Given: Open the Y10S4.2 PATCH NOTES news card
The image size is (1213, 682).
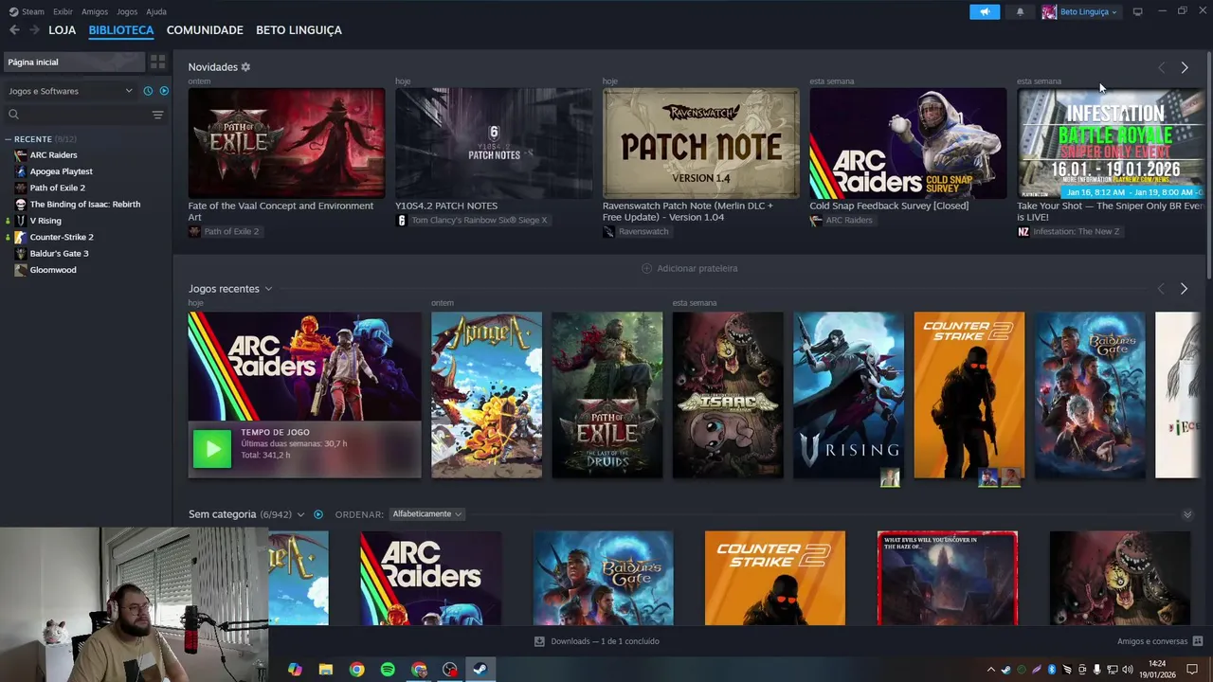Looking at the screenshot, I should click(494, 143).
